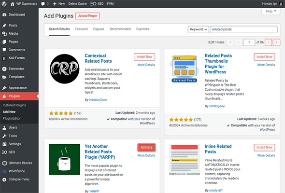Viewport: 285px width, 193px height.
Task: Install Contextual Related Posts plugin
Action: pos(144,57)
